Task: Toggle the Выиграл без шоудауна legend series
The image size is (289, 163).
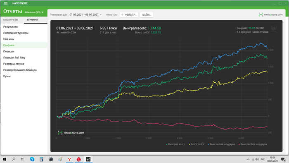Action: (x=253, y=144)
